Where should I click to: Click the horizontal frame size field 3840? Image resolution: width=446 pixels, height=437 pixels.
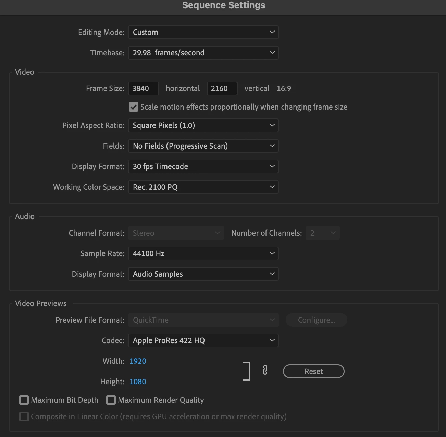(x=143, y=88)
